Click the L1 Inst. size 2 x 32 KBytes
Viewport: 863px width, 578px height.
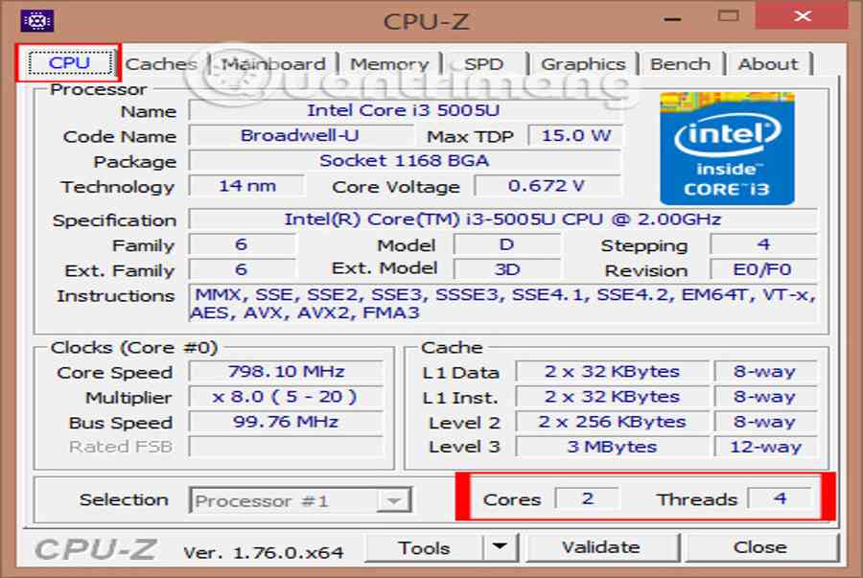pyautogui.click(x=612, y=397)
